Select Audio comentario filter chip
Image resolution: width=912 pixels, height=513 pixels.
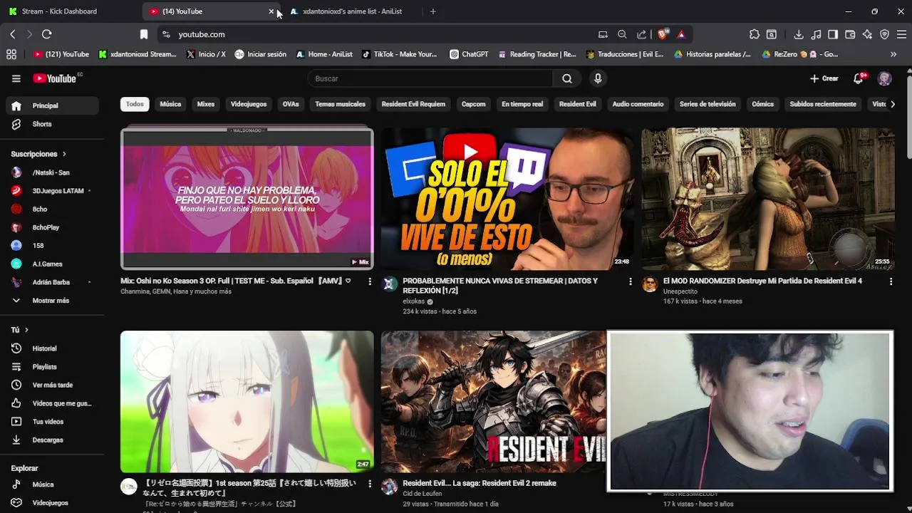click(x=638, y=104)
